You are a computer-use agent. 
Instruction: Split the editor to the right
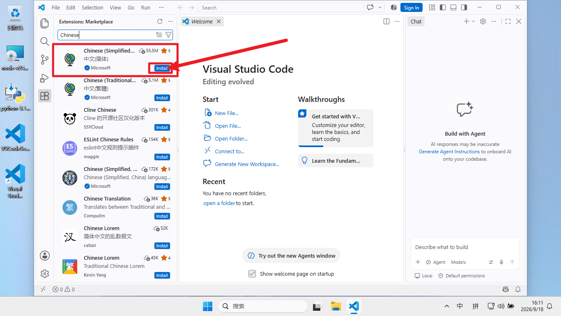(x=386, y=21)
